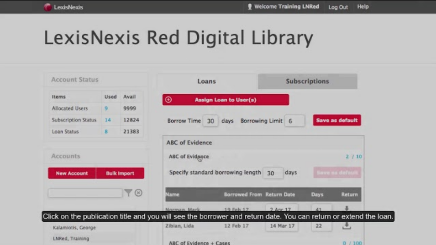Click the ABC of Evidence section heading
436x245 pixels.
click(189, 143)
